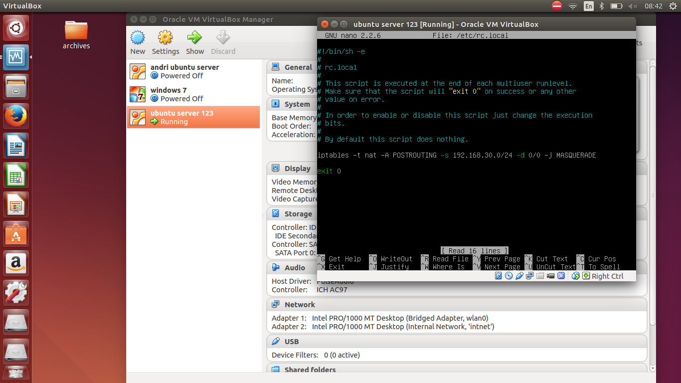Click the New VM toolbar icon
681x383 pixels.
point(138,38)
